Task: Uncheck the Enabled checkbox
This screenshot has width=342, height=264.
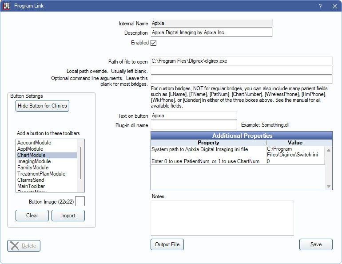Action: (154, 43)
